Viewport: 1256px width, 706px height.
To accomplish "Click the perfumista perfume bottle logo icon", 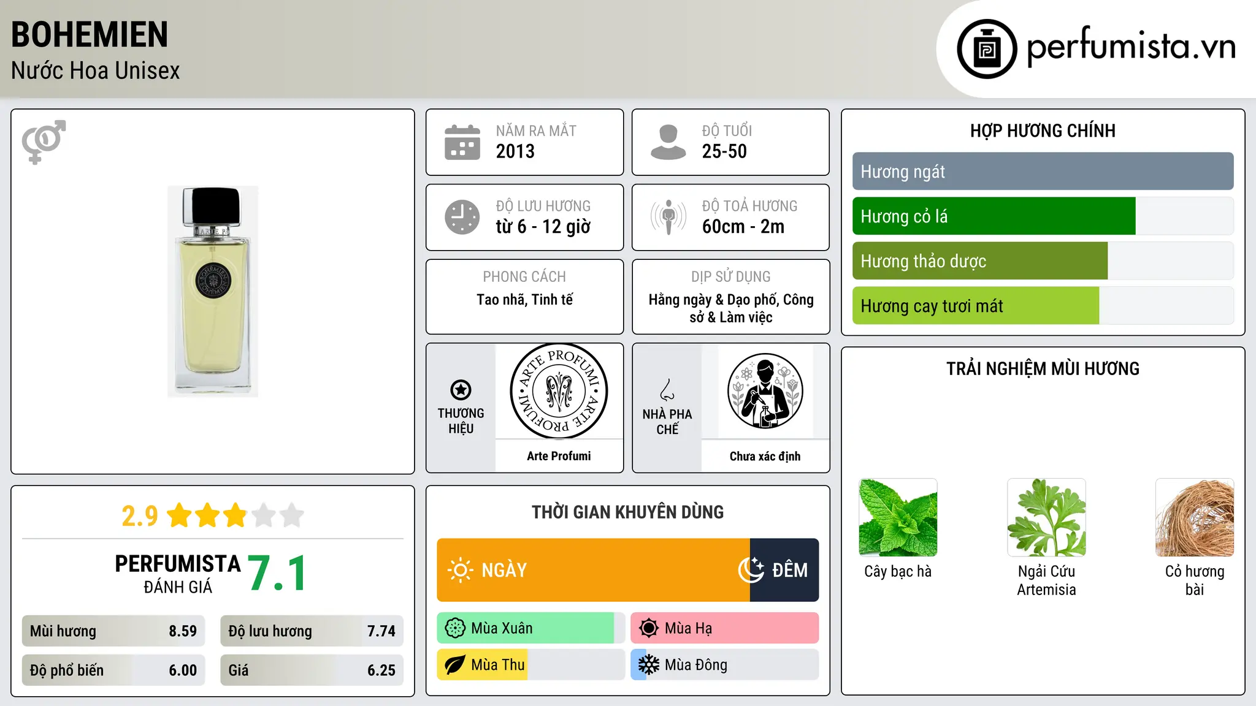I will 987,49.
